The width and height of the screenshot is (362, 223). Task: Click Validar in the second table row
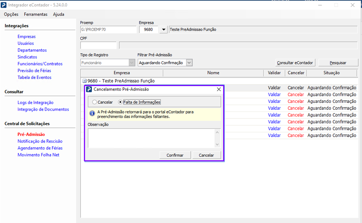(x=274, y=94)
